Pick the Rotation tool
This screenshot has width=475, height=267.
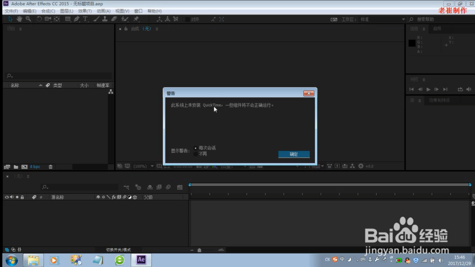click(x=39, y=19)
